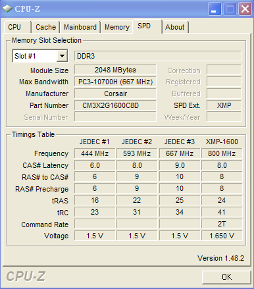The height and width of the screenshot is (289, 254).
Task: Switch to the Memory tab
Action: point(117,27)
